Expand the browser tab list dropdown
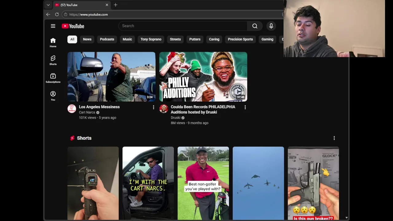 [48, 5]
